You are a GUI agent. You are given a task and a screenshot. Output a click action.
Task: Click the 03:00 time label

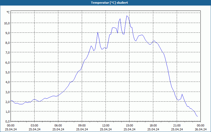(35, 126)
